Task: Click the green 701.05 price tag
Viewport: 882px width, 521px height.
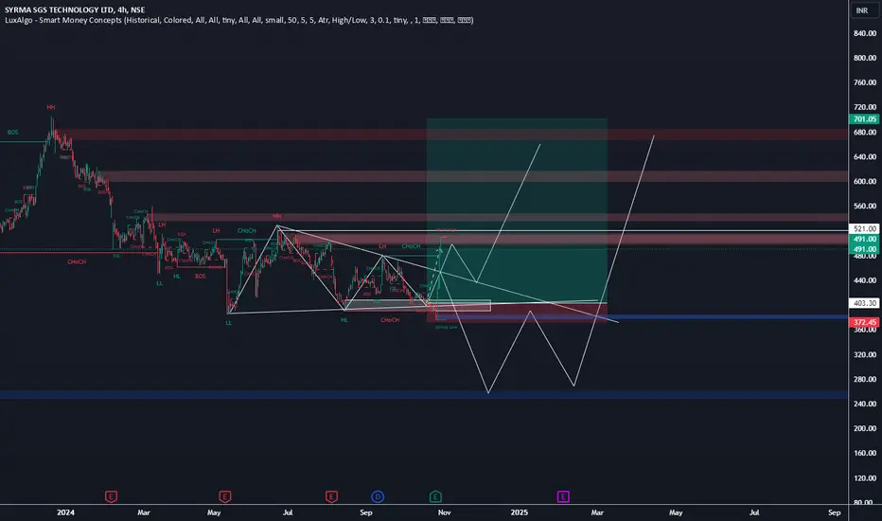Action: pos(864,118)
